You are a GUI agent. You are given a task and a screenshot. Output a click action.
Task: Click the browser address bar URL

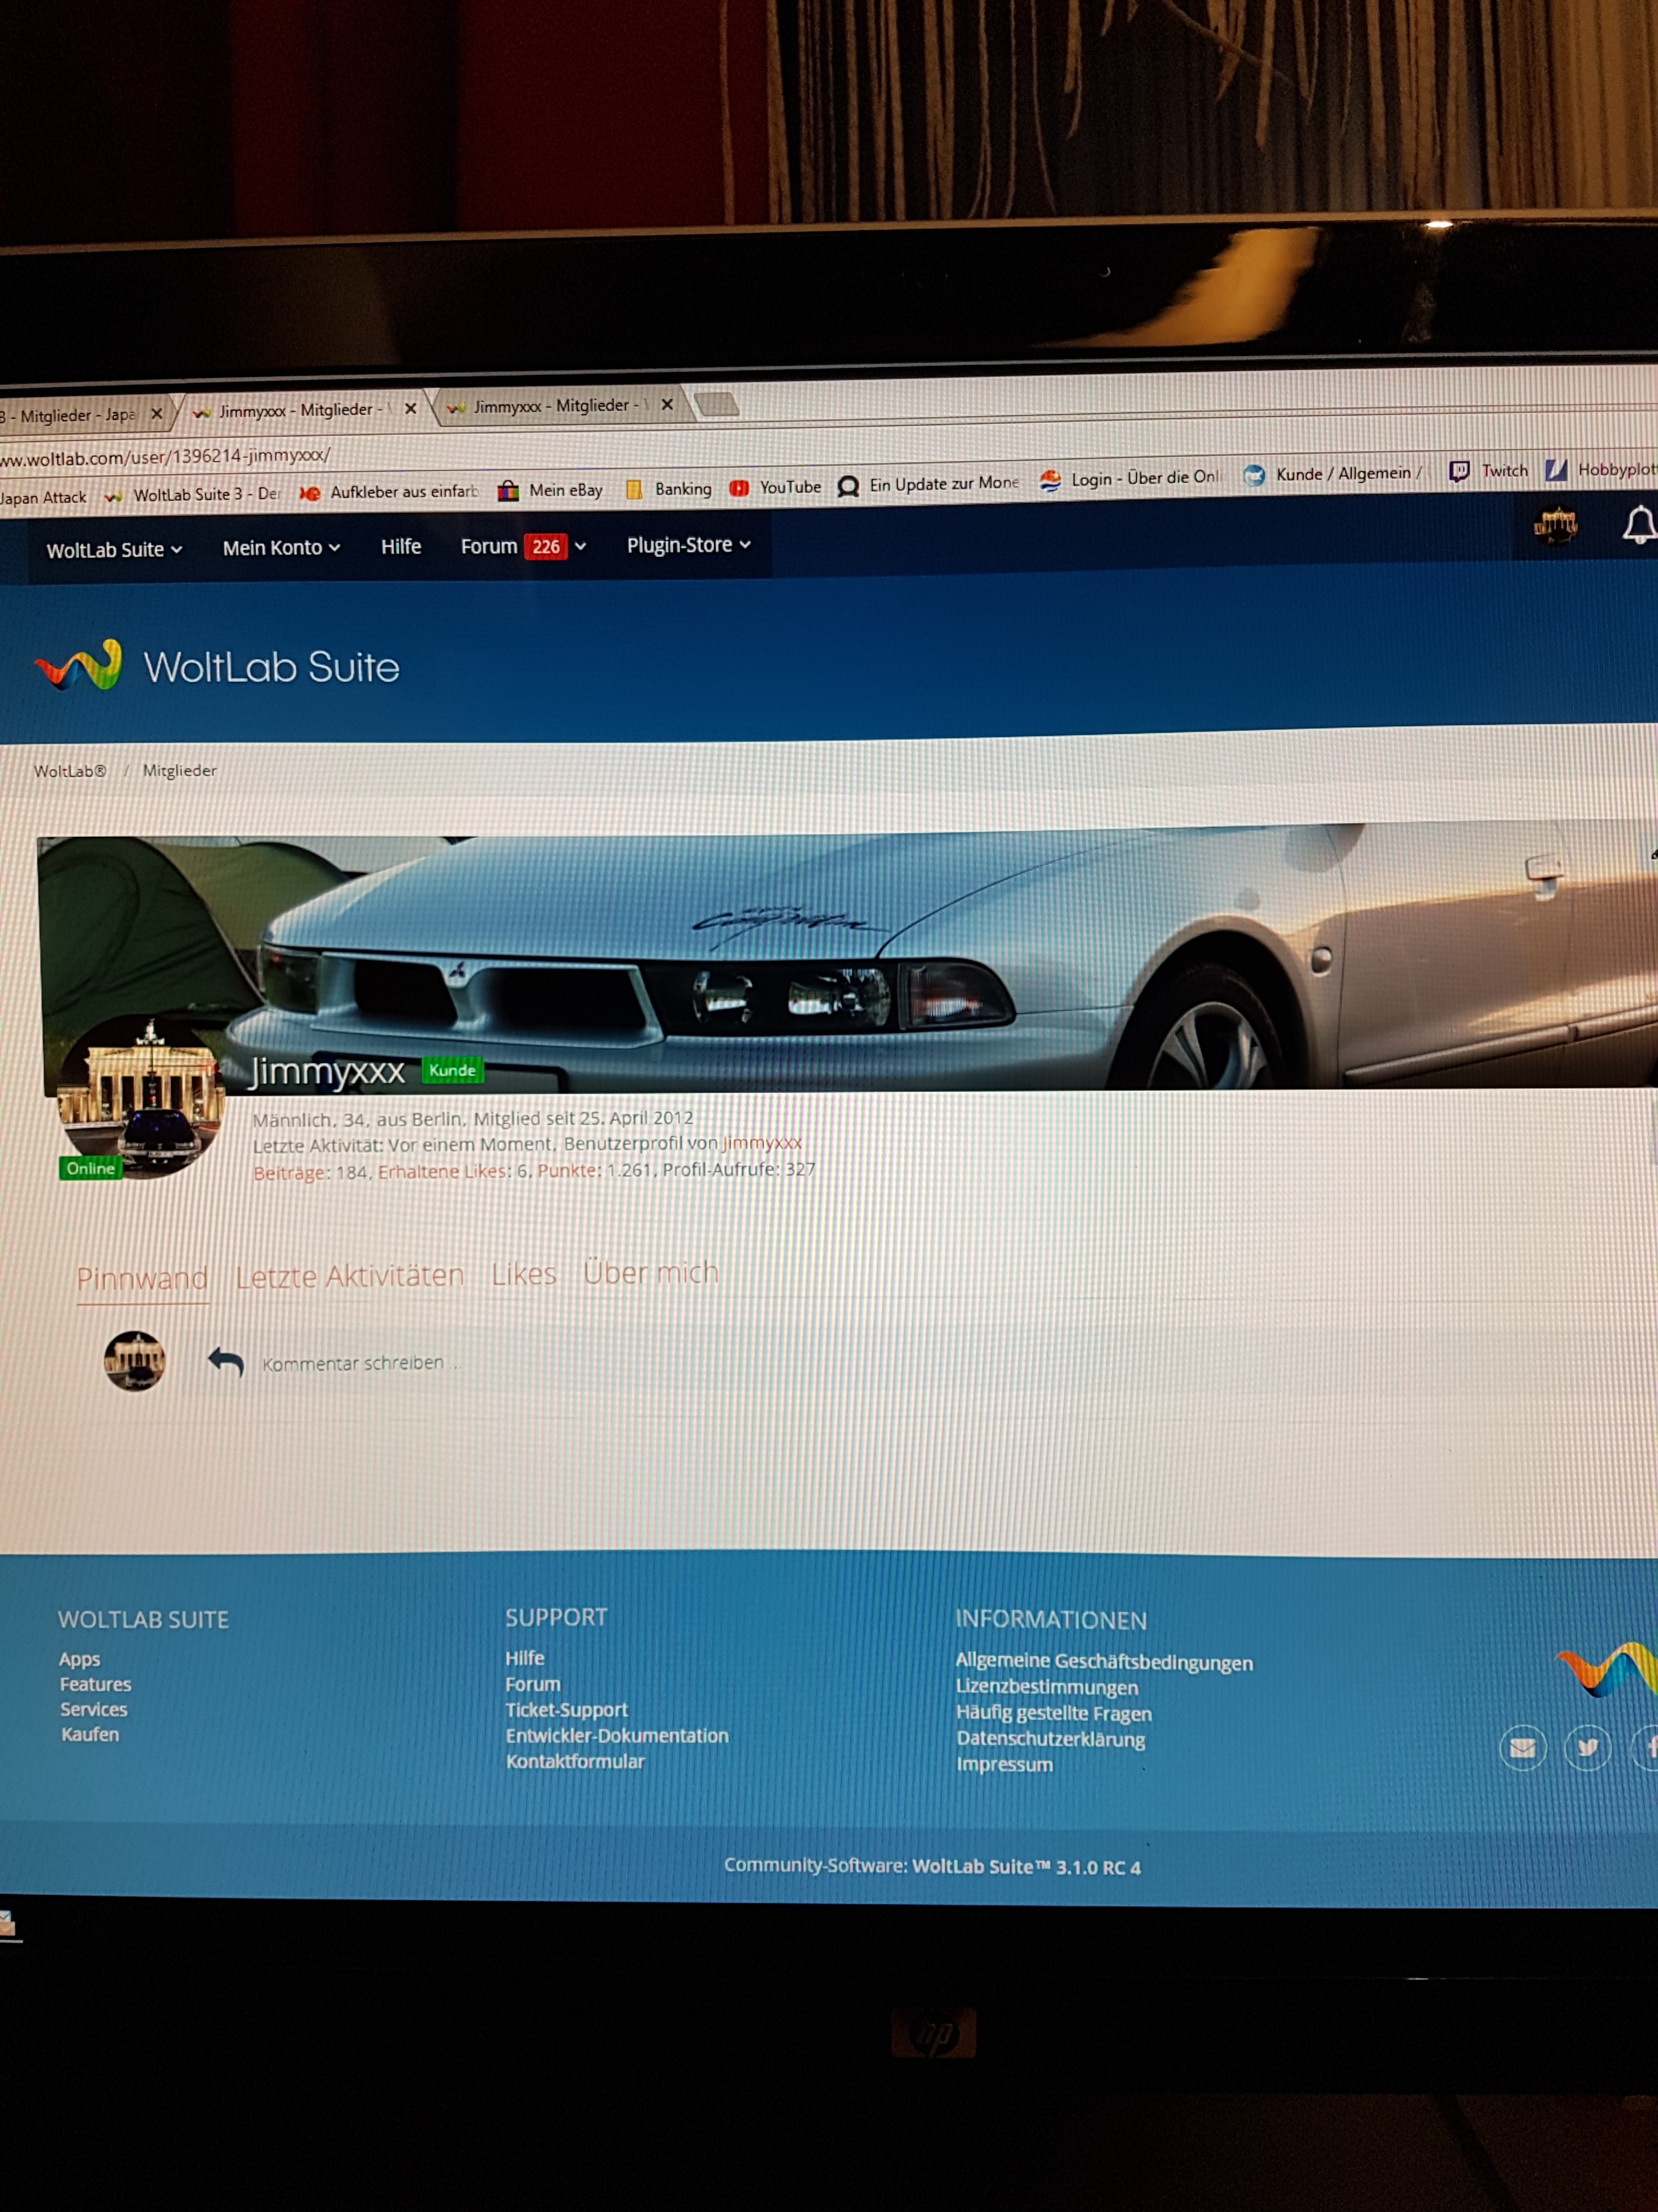tap(165, 457)
